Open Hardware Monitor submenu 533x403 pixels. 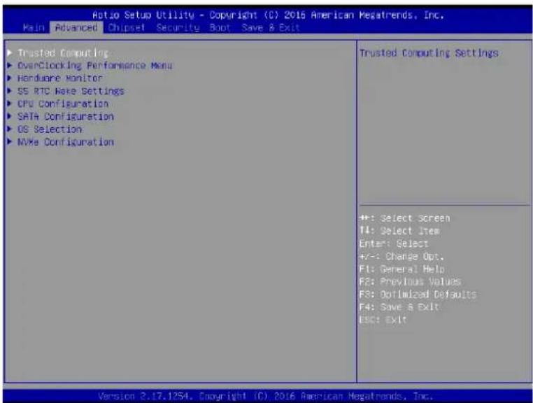click(x=60, y=78)
